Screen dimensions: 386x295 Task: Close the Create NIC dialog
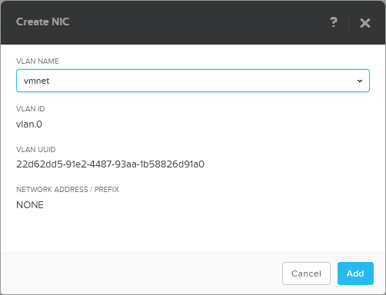pyautogui.click(x=365, y=23)
